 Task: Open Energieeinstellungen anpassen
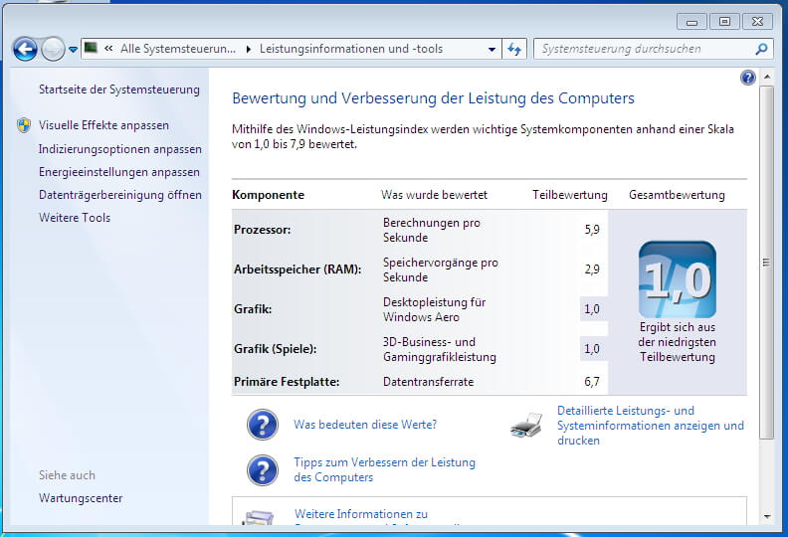119,172
